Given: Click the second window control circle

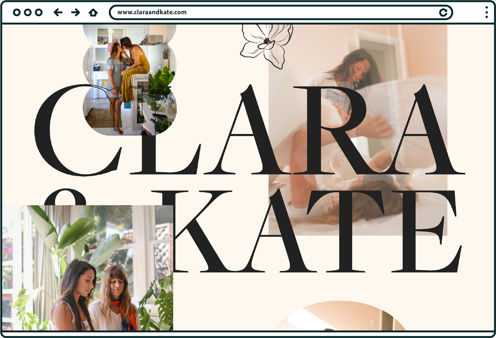Looking at the screenshot, I should coord(28,13).
